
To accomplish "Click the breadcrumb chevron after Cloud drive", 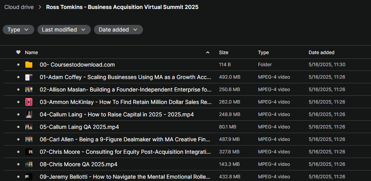I will pyautogui.click(x=40, y=7).
